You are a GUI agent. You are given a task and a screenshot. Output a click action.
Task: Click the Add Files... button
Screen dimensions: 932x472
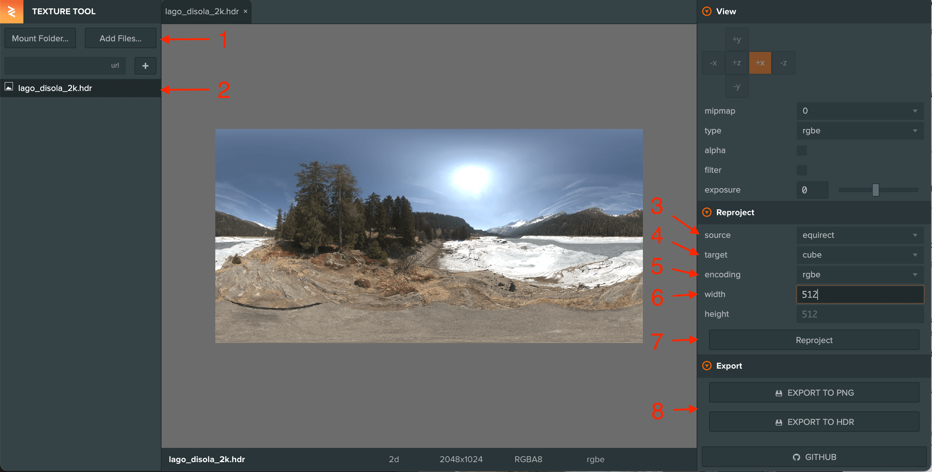[x=121, y=38]
